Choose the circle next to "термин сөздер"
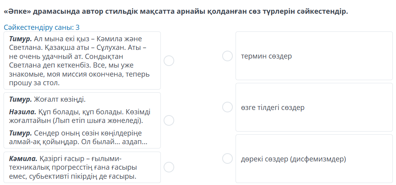 point(227,56)
